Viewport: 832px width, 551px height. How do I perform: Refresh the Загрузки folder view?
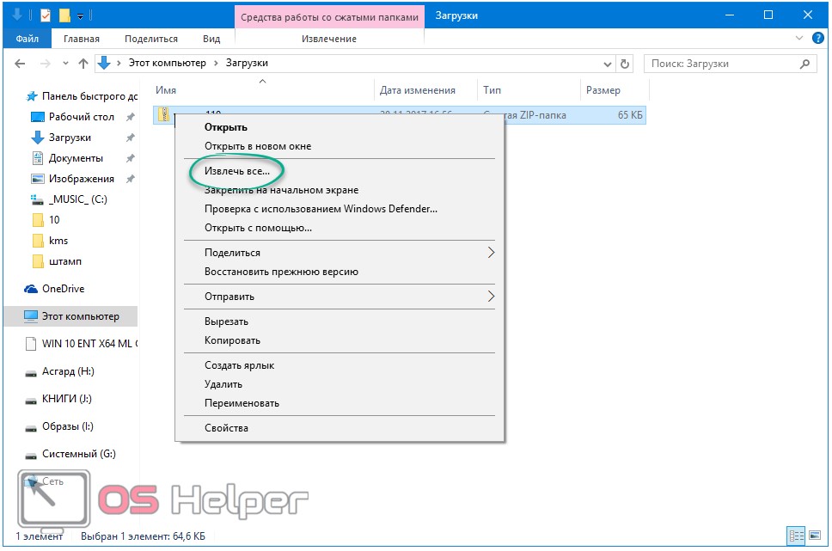625,64
